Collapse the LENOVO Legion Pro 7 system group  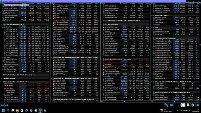pyautogui.click(x=1, y=5)
